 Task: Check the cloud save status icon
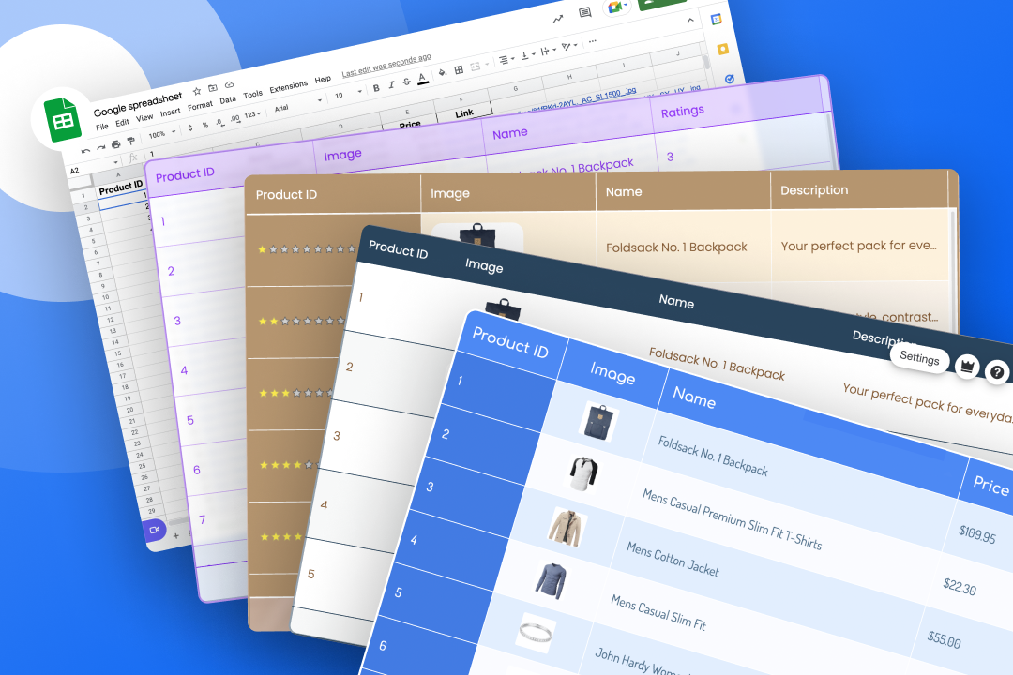coord(229,84)
